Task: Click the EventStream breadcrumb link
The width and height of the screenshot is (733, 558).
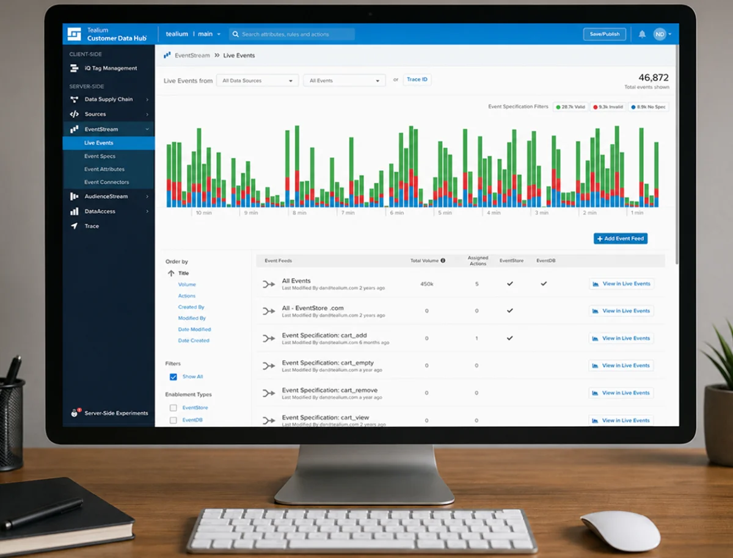Action: point(192,56)
